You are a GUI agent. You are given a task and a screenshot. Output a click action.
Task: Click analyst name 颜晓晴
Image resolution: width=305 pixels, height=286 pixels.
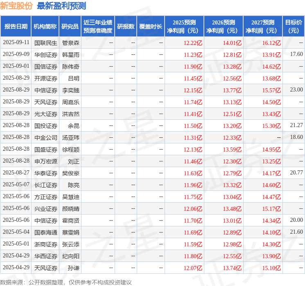(70, 208)
